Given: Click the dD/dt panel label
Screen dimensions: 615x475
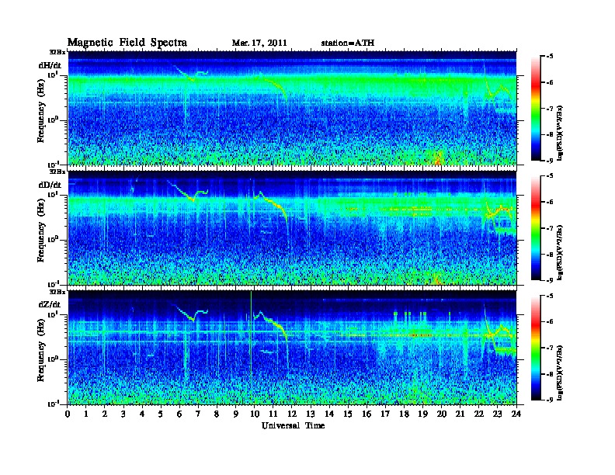Looking at the screenshot, I should pyautogui.click(x=50, y=185).
